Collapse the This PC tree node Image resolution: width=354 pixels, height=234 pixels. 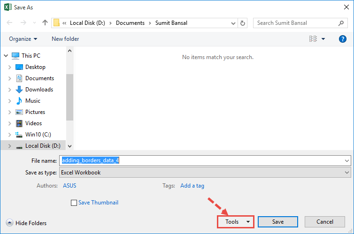tap(6, 56)
